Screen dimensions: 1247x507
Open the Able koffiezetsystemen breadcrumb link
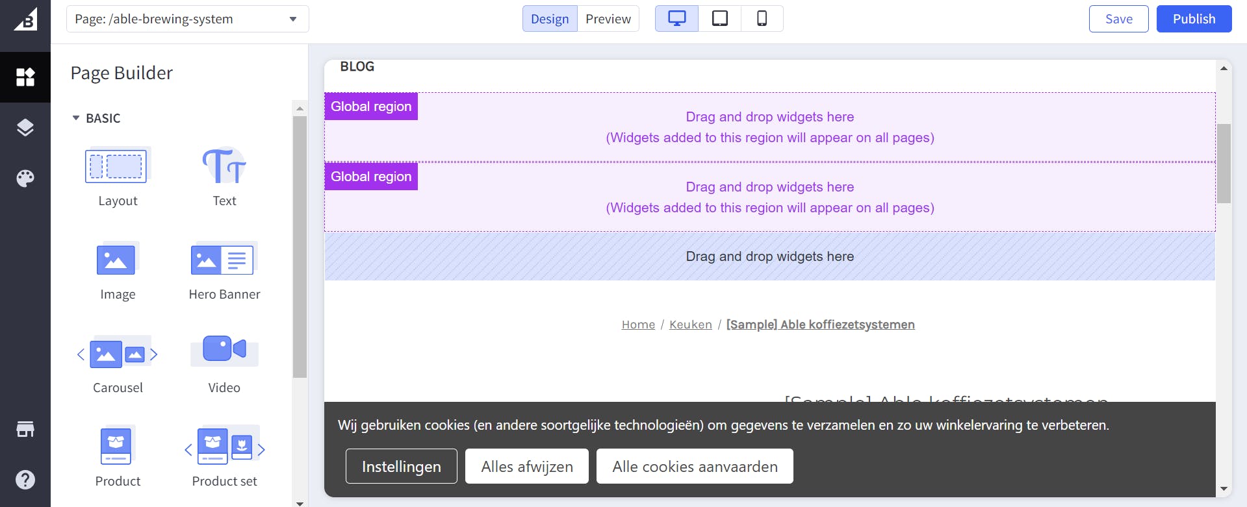click(820, 325)
